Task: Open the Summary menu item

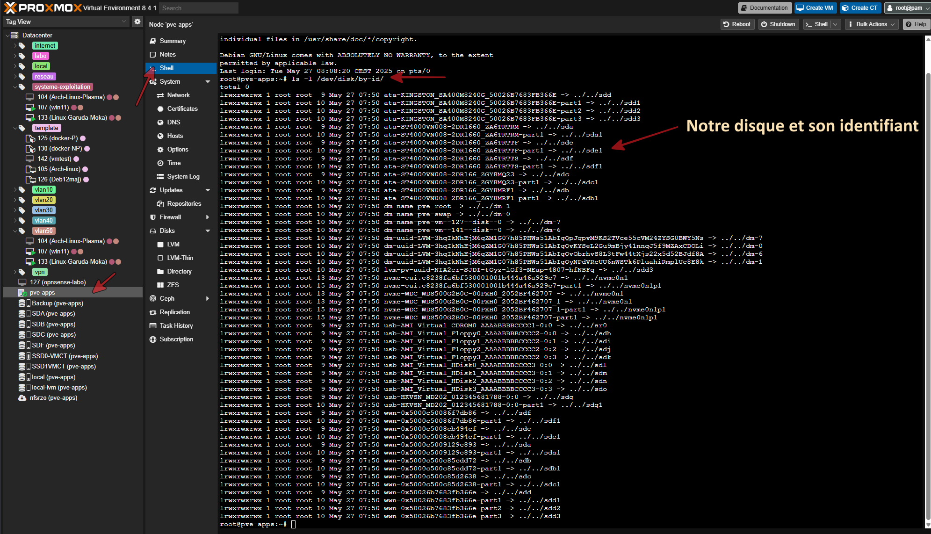Action: click(173, 41)
